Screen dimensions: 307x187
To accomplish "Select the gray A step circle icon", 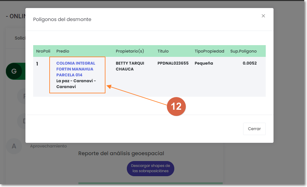I will (14, 146).
